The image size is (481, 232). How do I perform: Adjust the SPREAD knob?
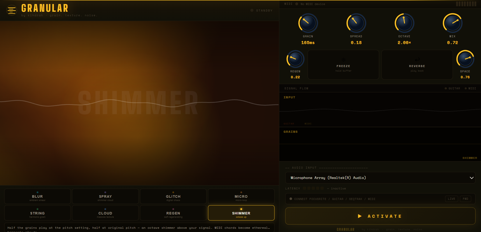[356, 23]
